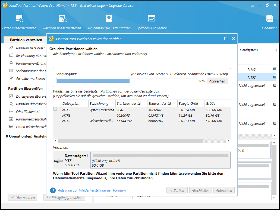Tick checkbox for System Reserved partition

pos(55,109)
